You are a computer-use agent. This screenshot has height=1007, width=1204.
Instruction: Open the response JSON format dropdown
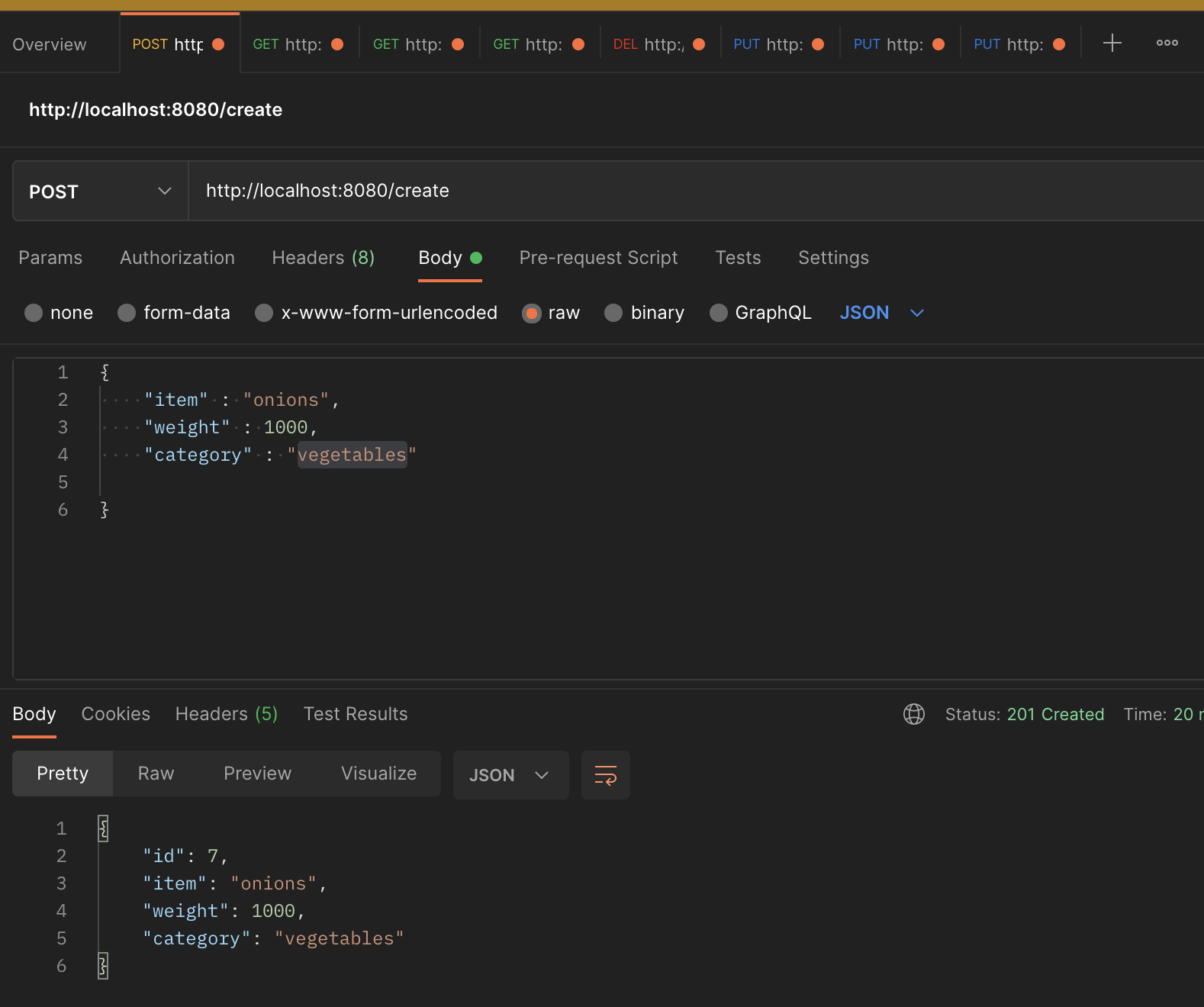510,775
